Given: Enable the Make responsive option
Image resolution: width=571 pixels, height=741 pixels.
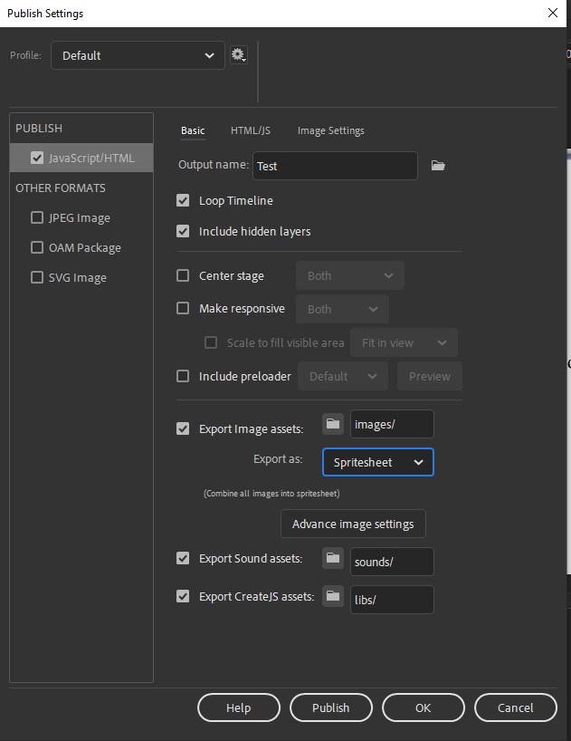Looking at the screenshot, I should click(183, 308).
